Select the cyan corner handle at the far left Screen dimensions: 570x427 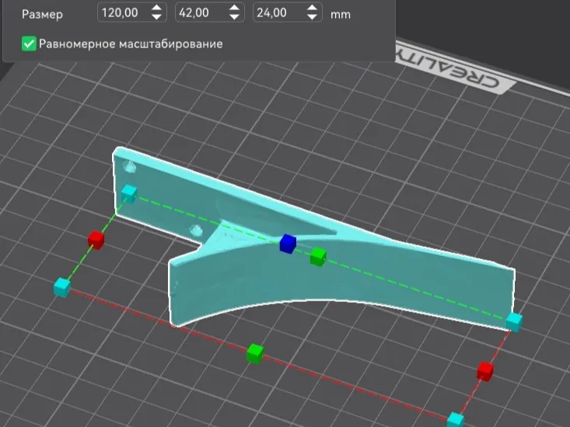[x=62, y=287]
